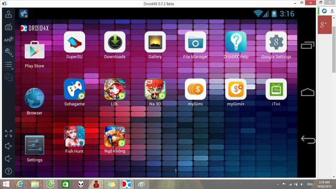Expand the wrench tools dropdown
Screen dimensions: 336x189
[9, 52]
